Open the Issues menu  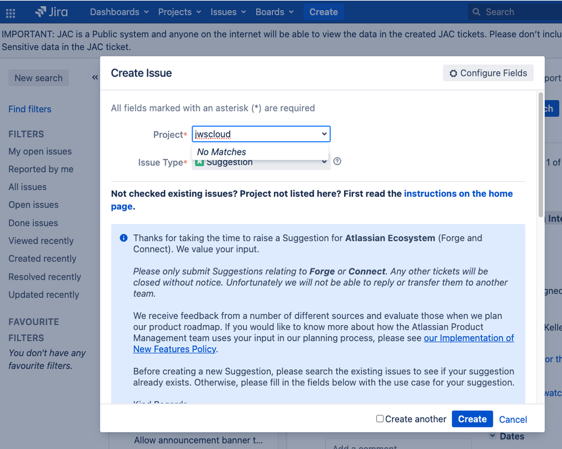(224, 11)
